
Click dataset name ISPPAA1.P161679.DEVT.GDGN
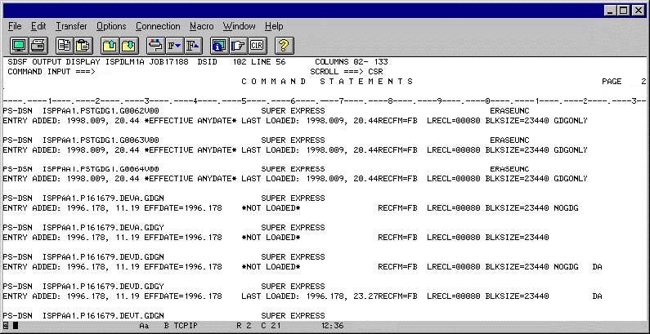pos(103,316)
